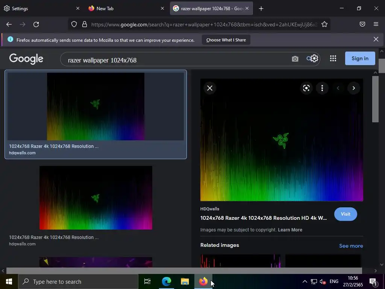The width and height of the screenshot is (385, 289).
Task: Click Choose What I Share button
Action: point(226,40)
